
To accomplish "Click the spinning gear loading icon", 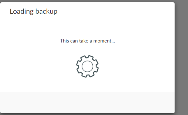I will [87, 66].
